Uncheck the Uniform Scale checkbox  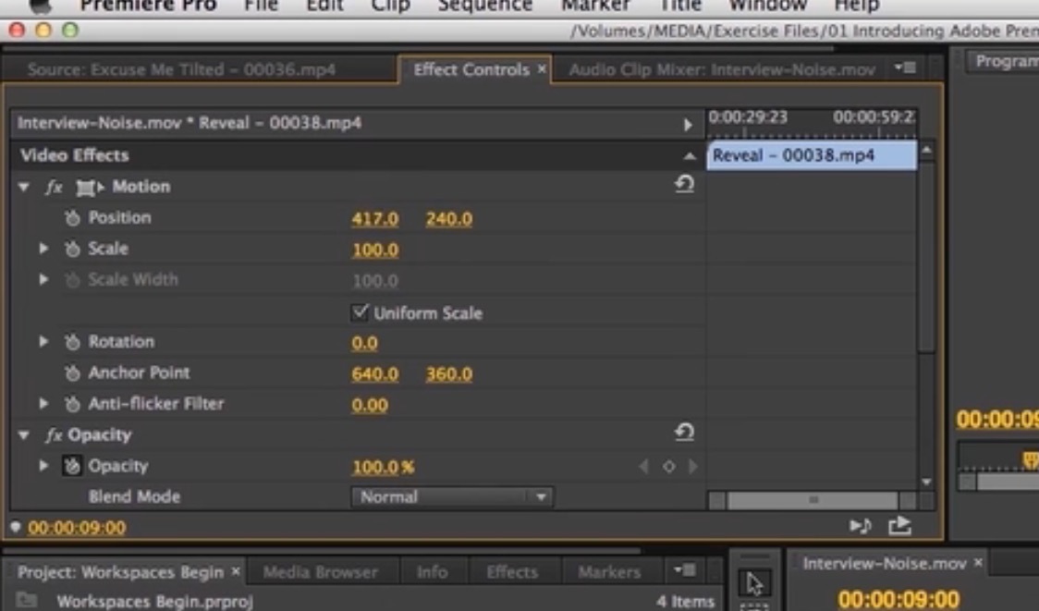pos(360,312)
